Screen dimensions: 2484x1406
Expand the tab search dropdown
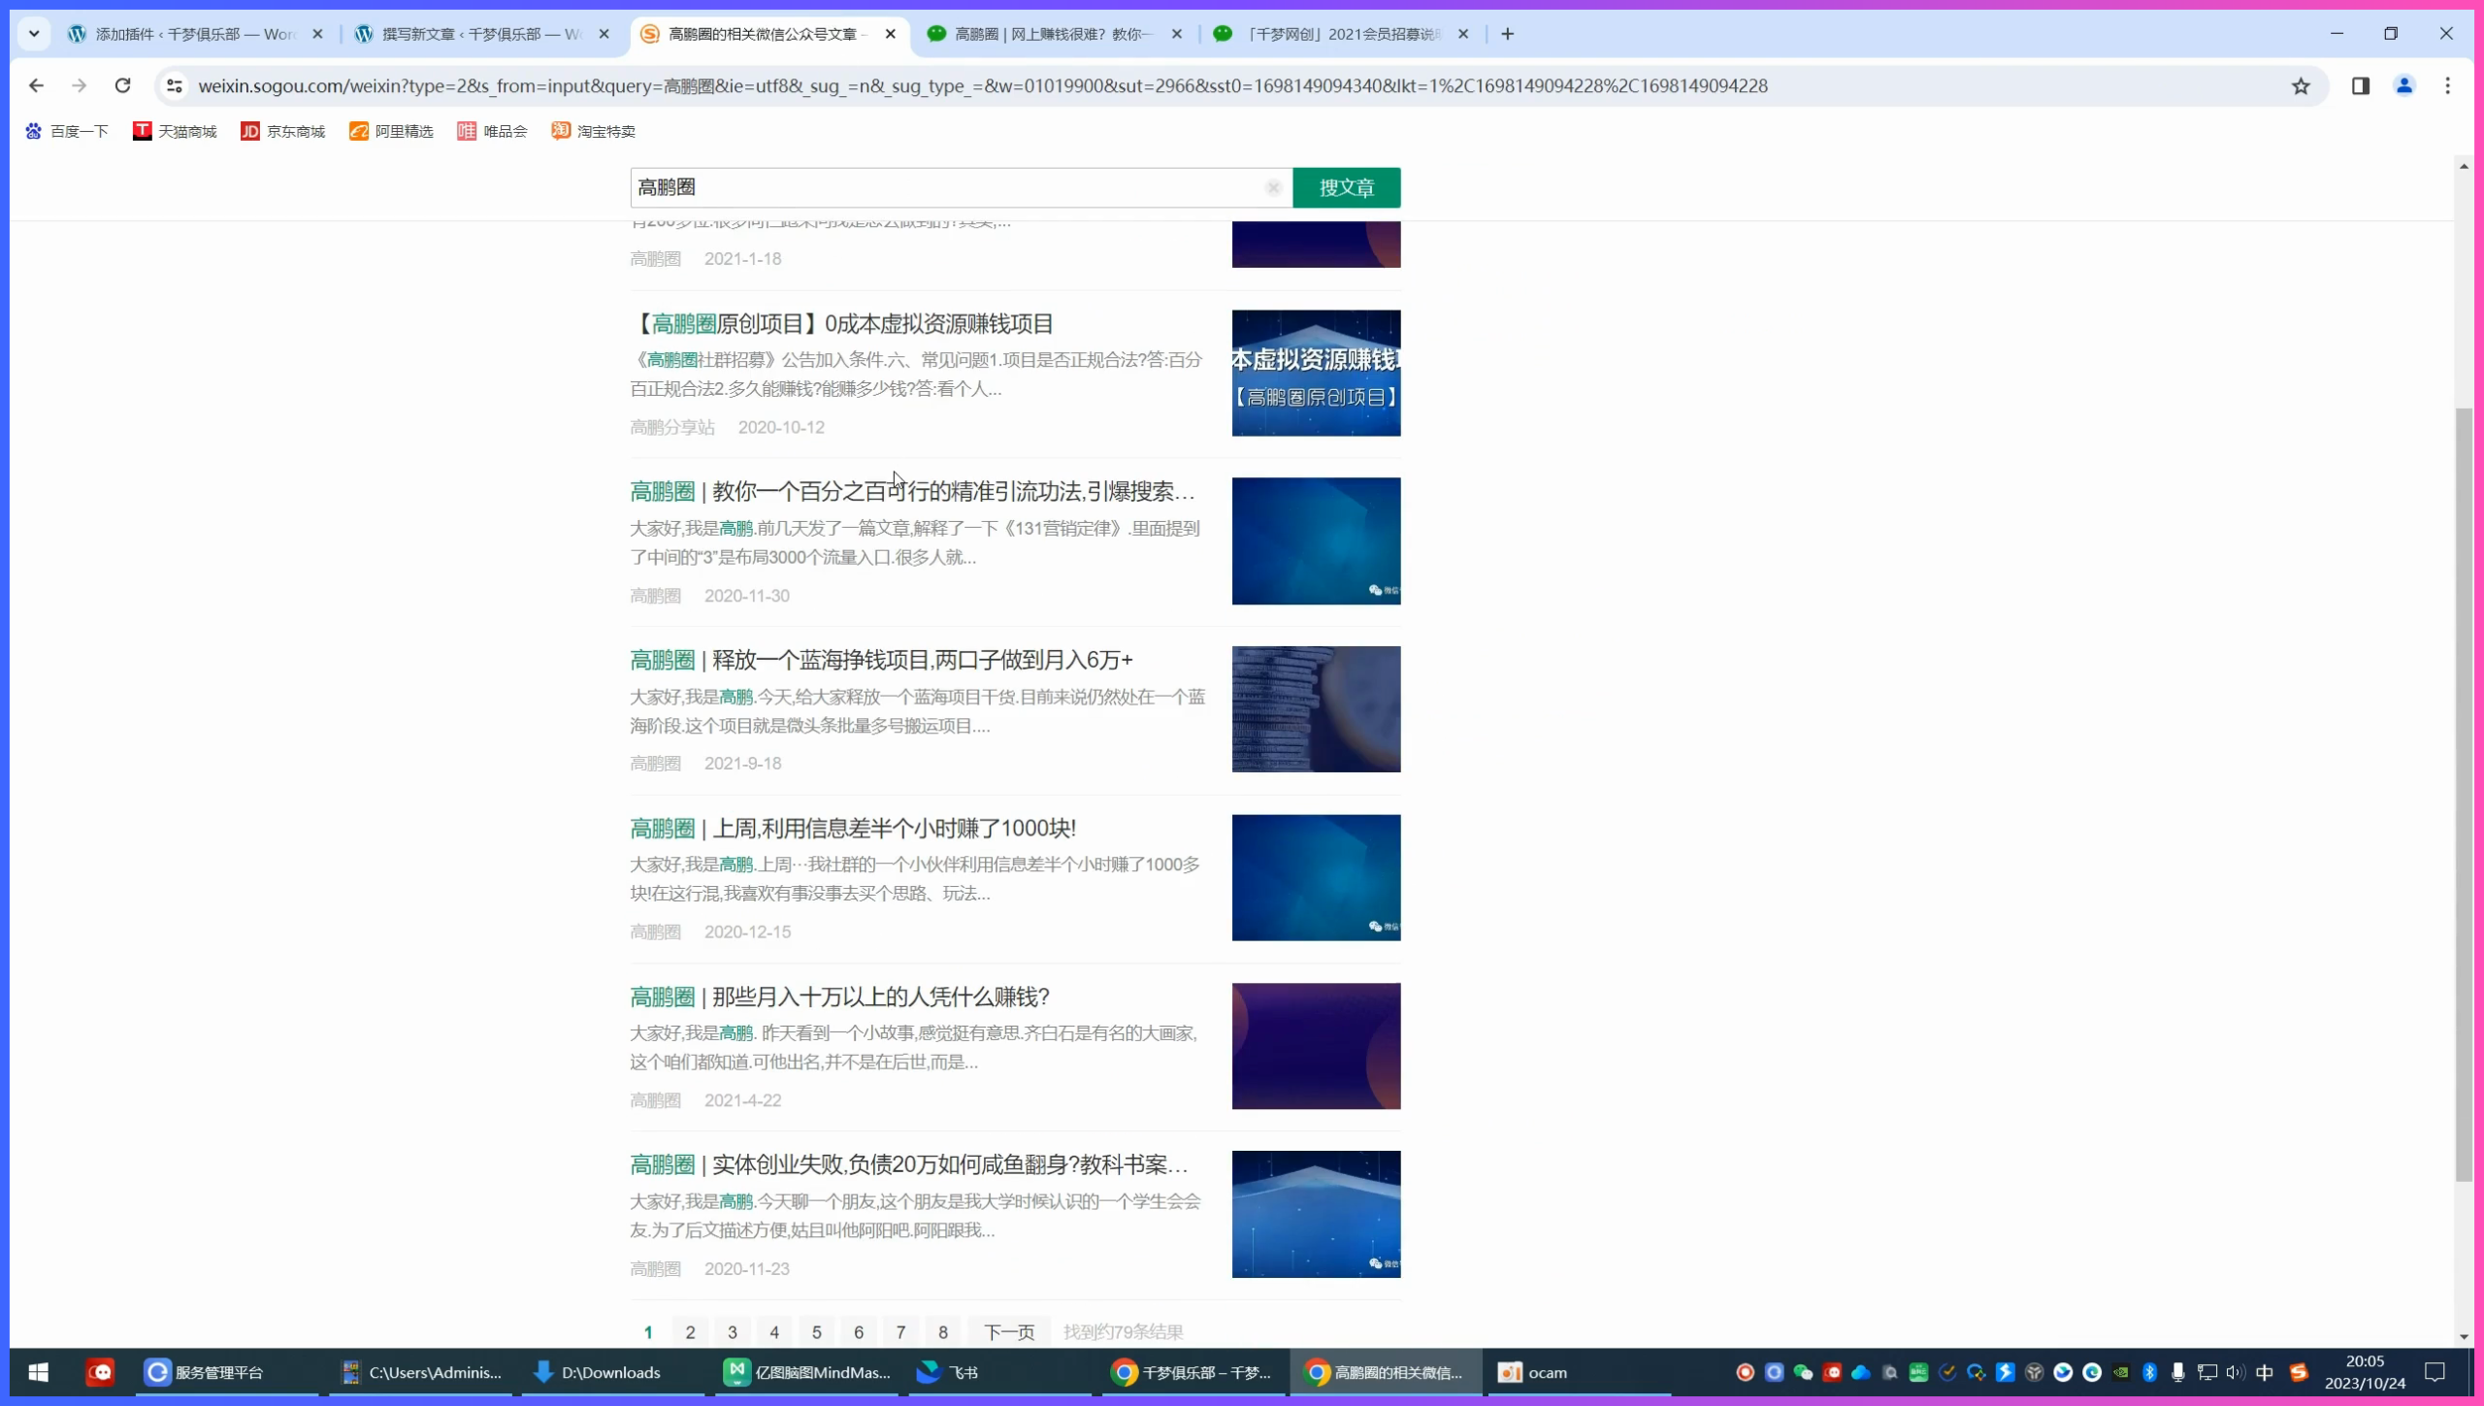click(x=34, y=34)
